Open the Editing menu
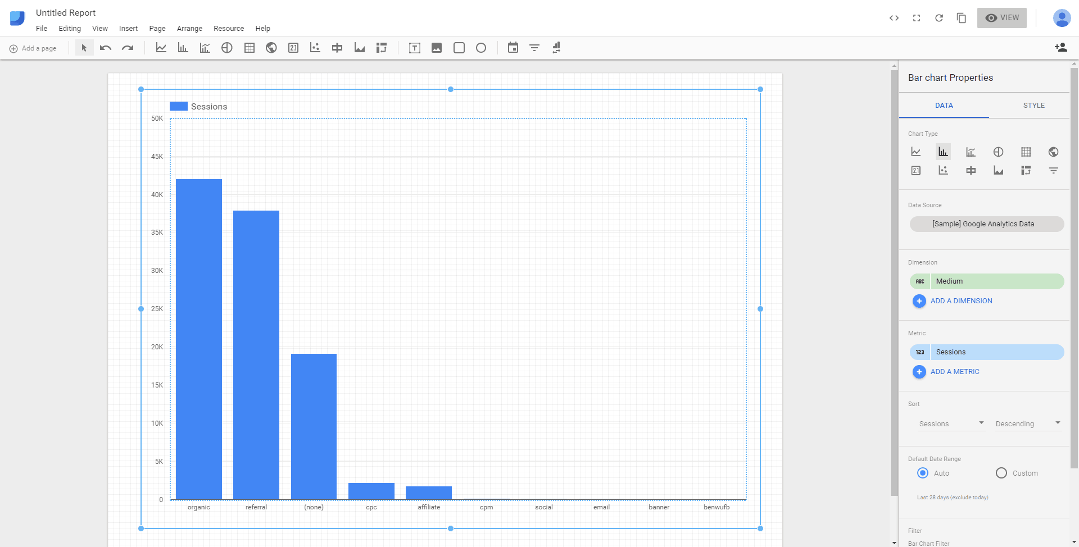This screenshot has height=547, width=1079. 70,29
